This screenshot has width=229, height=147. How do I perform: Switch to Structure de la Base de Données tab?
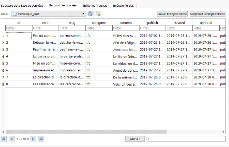(22, 6)
